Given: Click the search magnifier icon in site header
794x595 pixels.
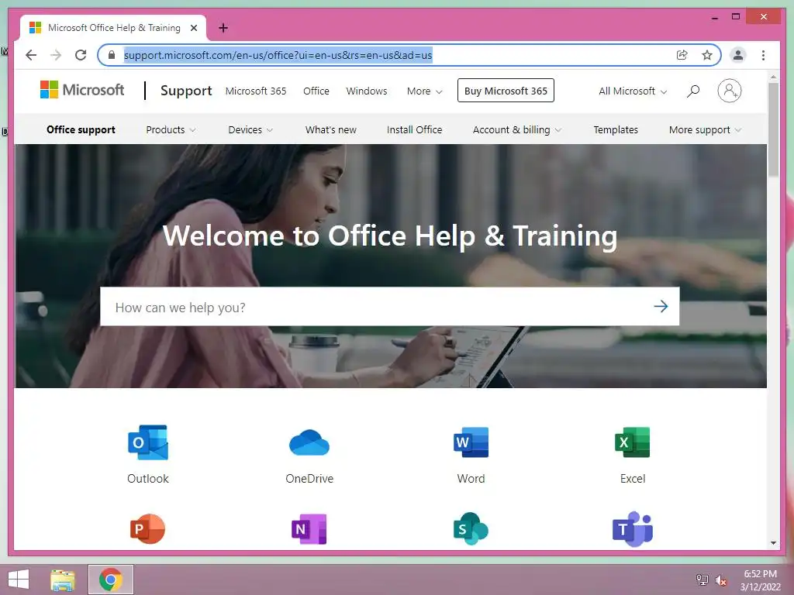Looking at the screenshot, I should click(693, 91).
